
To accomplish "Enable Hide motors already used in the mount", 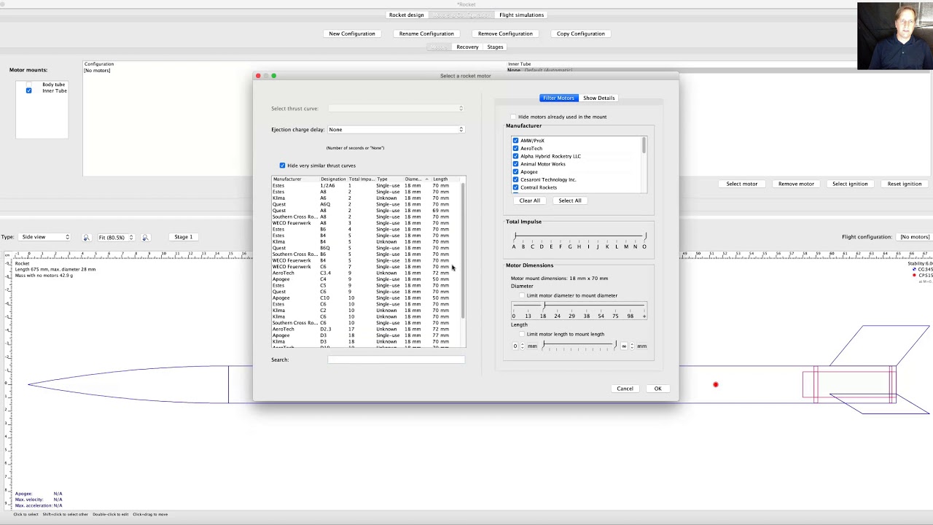I will [513, 117].
